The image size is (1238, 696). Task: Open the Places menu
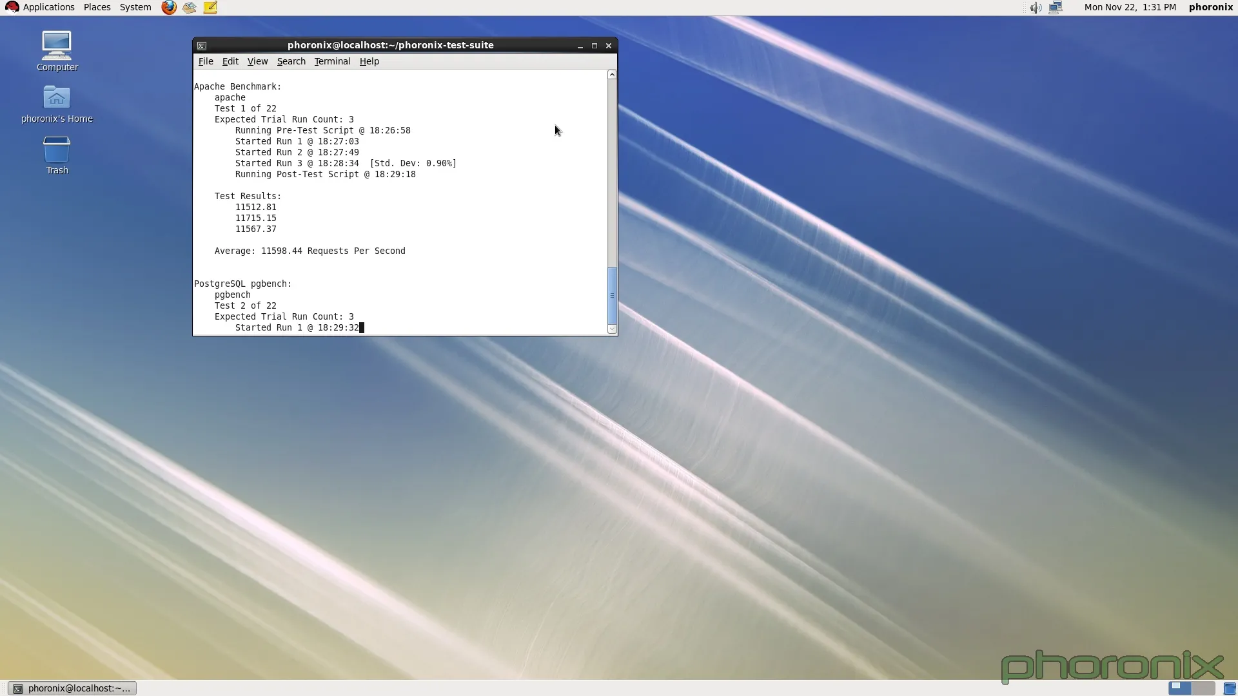tap(97, 7)
